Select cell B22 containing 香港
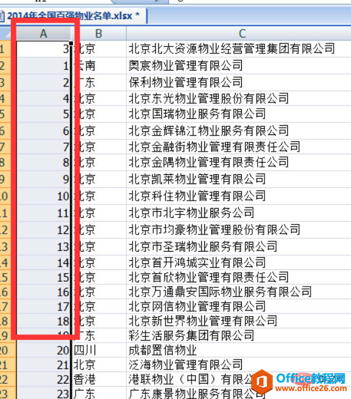 [x=99, y=379]
